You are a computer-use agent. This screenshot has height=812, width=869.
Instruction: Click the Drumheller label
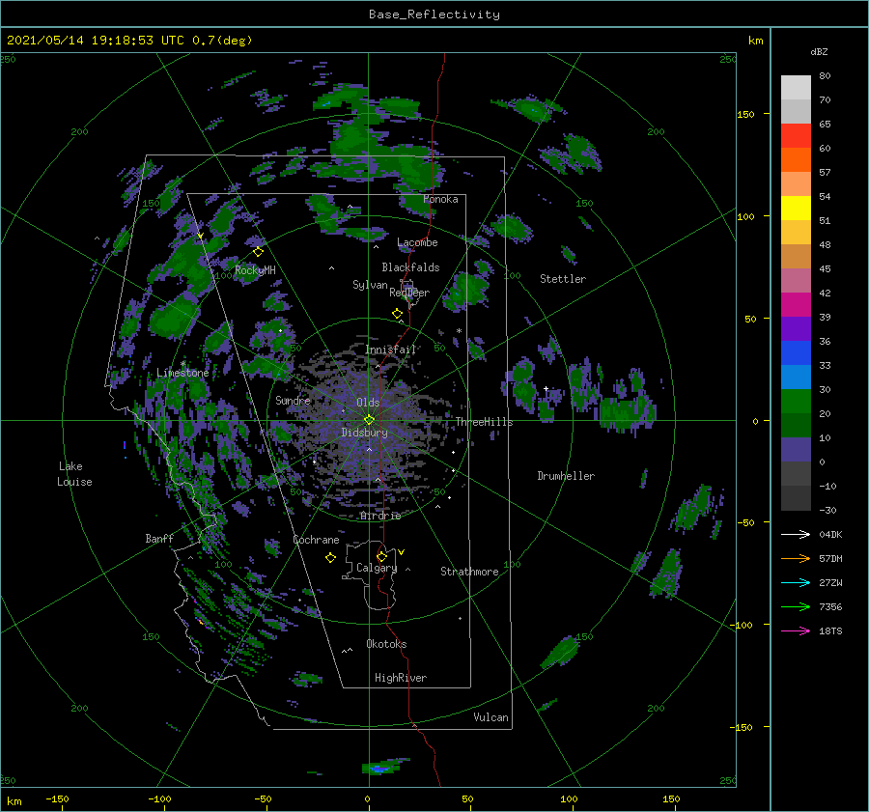pos(566,476)
